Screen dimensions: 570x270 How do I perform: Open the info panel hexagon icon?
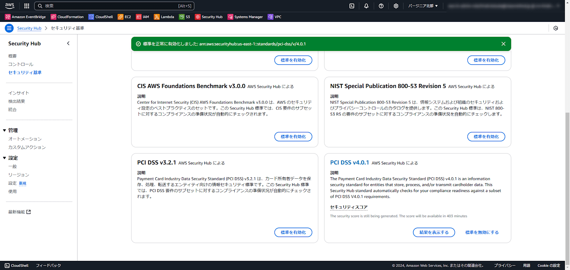tap(556, 28)
